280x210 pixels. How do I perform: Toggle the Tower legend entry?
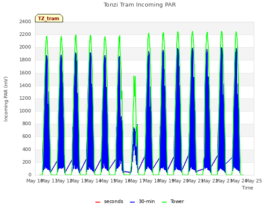tap(173, 201)
